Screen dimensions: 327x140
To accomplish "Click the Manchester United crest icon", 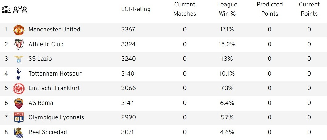I will (19, 30).
